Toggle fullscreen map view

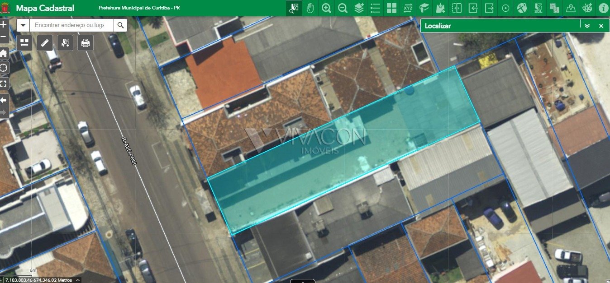tap(4, 84)
